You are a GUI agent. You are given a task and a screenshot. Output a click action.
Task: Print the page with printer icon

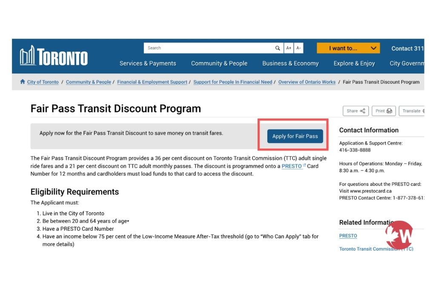384,111
